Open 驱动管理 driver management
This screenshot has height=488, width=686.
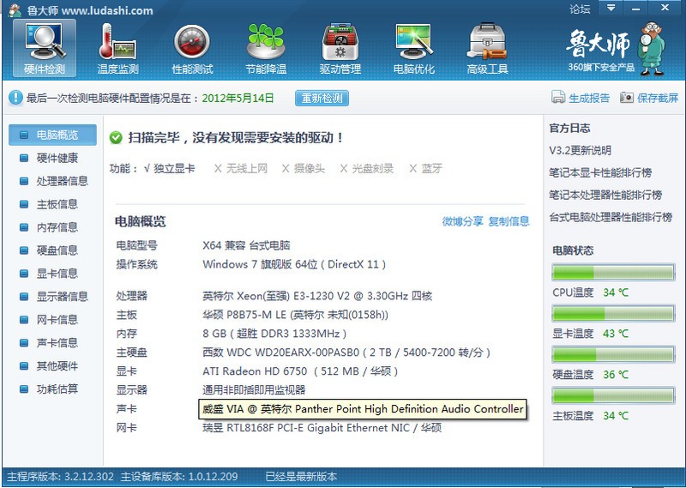[x=340, y=49]
